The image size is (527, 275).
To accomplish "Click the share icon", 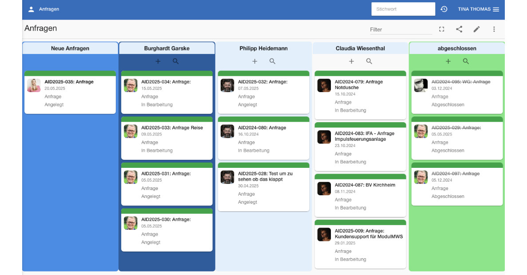I will coord(459,29).
